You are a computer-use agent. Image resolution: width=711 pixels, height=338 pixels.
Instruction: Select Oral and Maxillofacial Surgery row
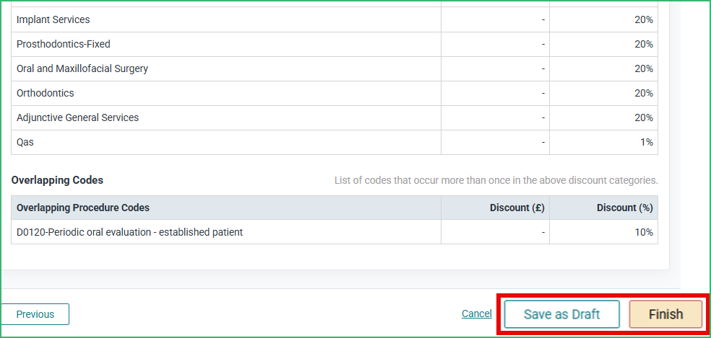click(335, 68)
